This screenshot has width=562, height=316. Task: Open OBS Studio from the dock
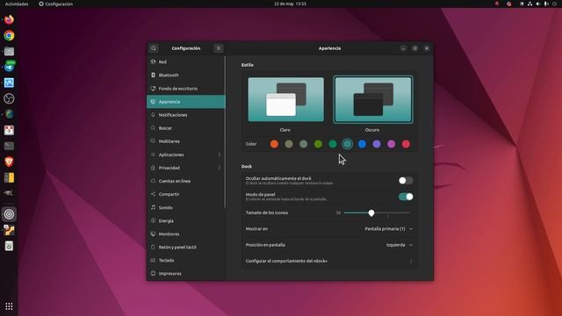click(x=9, y=98)
